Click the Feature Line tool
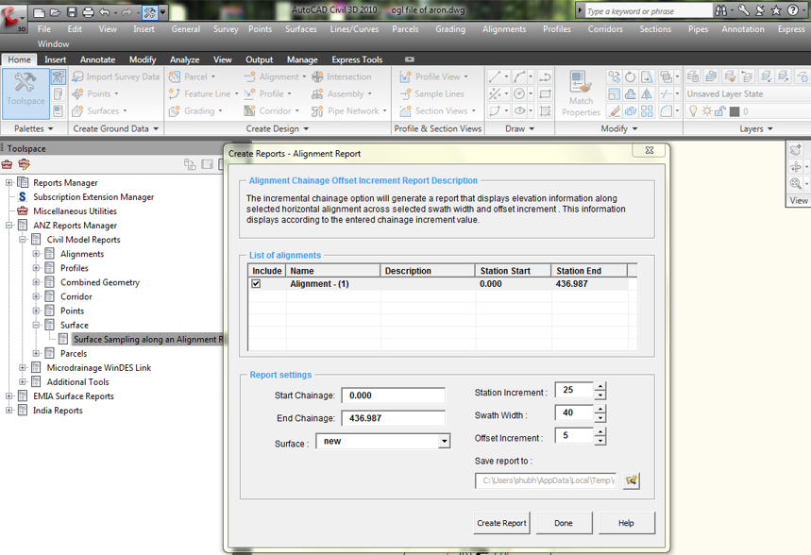This screenshot has height=555, width=811. [203, 93]
